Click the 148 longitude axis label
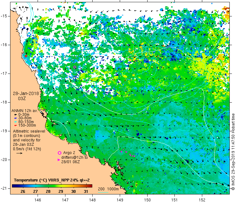 pos(92,200)
